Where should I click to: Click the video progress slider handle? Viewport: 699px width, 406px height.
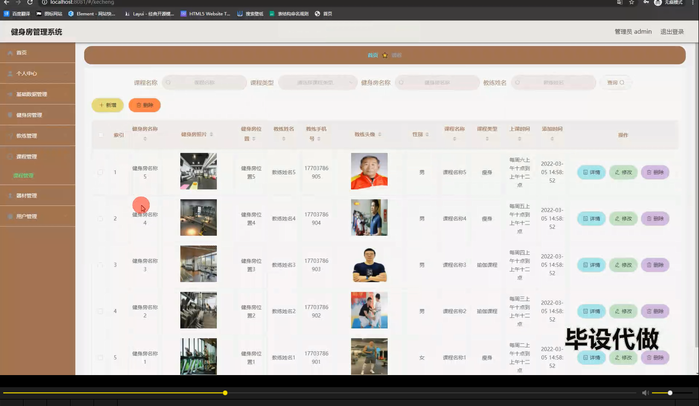click(225, 393)
